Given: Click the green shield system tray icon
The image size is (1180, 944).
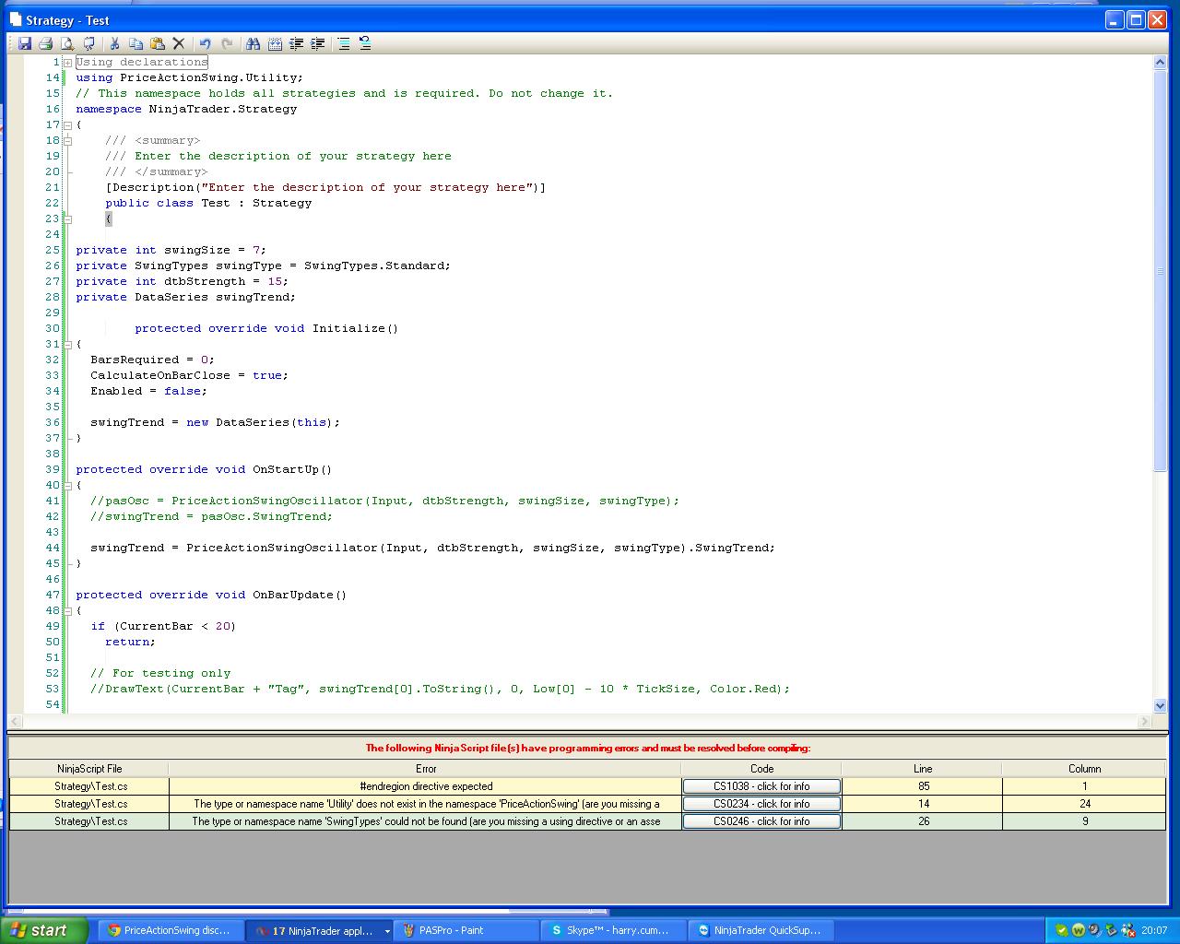Looking at the screenshot, I should point(1061,930).
